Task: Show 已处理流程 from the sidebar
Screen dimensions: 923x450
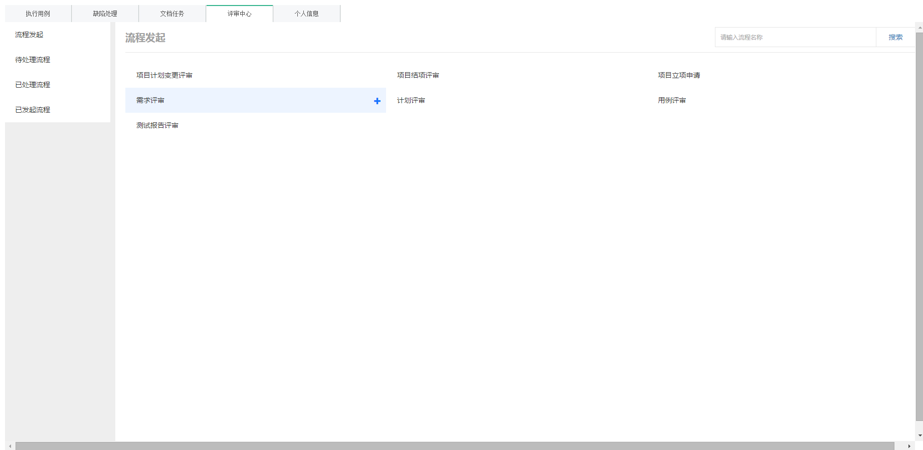Action: [33, 85]
